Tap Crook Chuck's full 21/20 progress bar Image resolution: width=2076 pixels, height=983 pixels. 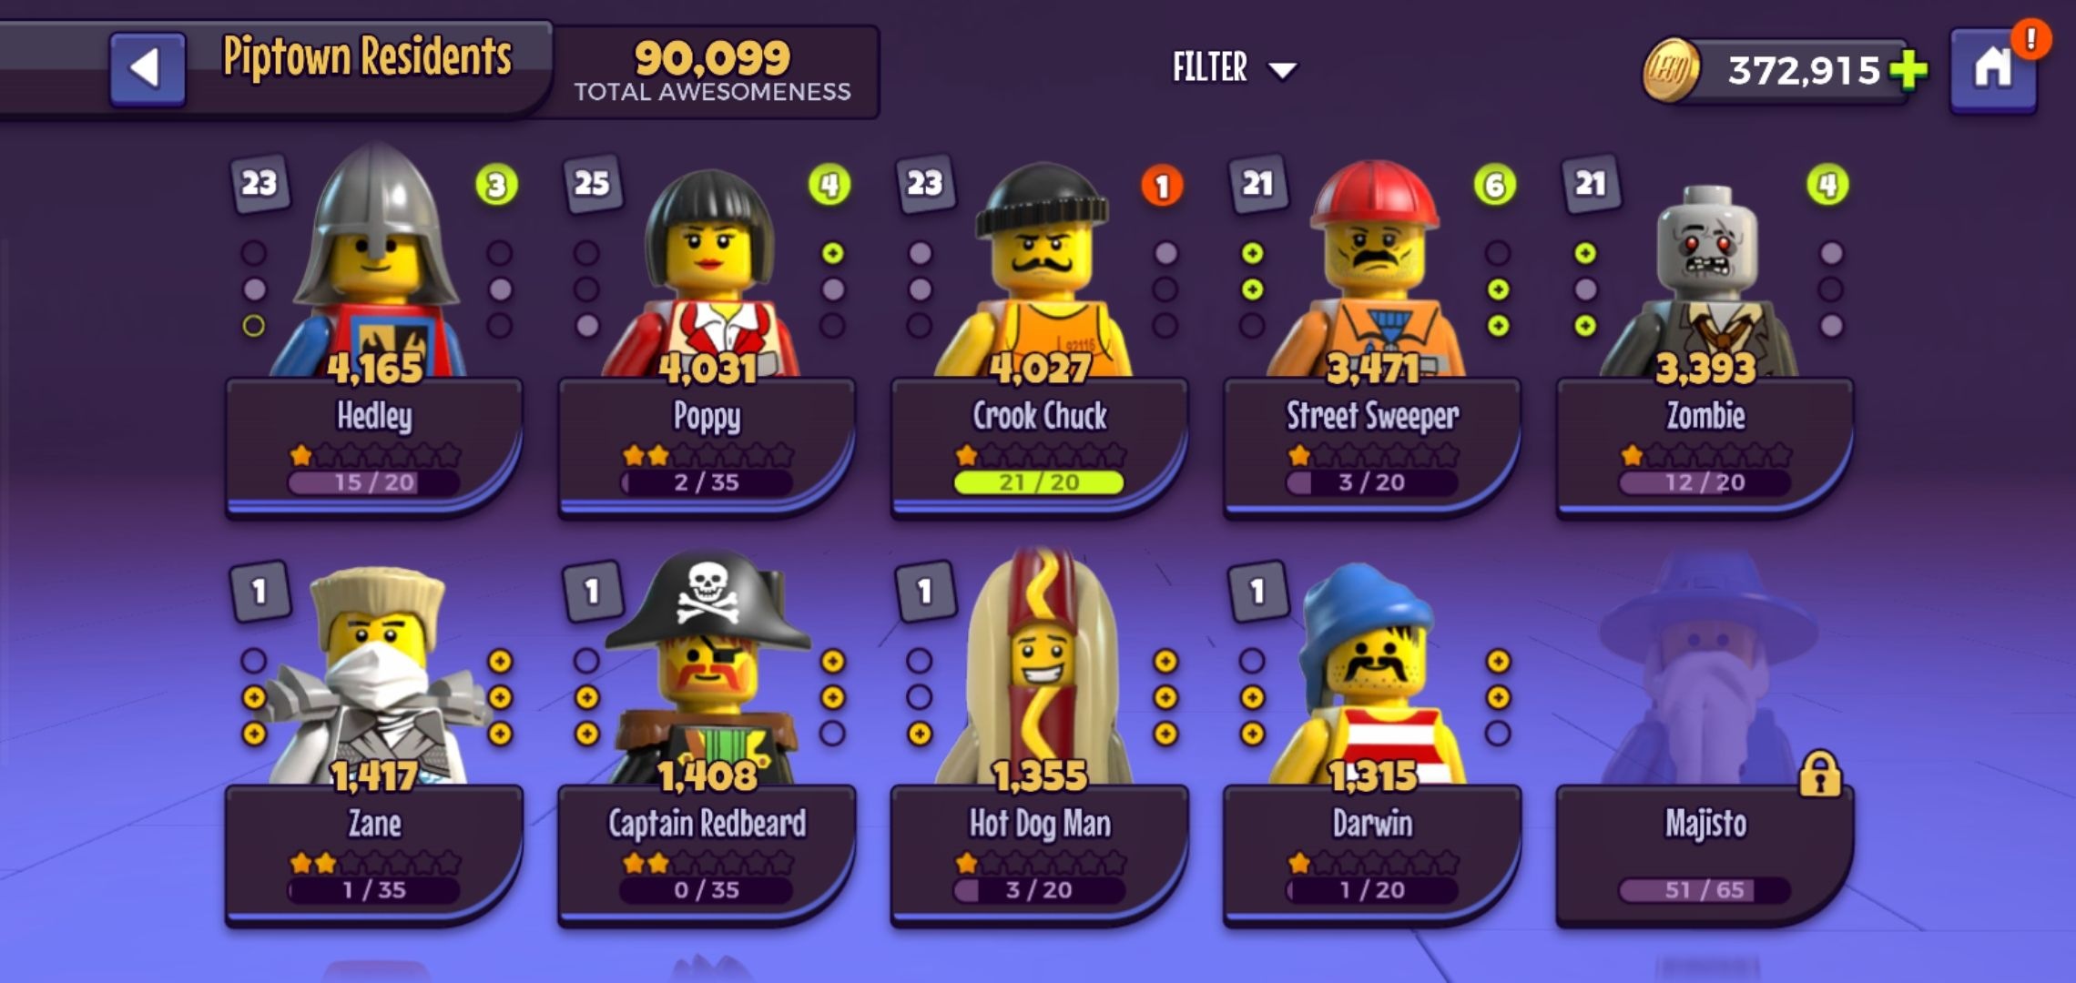pyautogui.click(x=1039, y=482)
